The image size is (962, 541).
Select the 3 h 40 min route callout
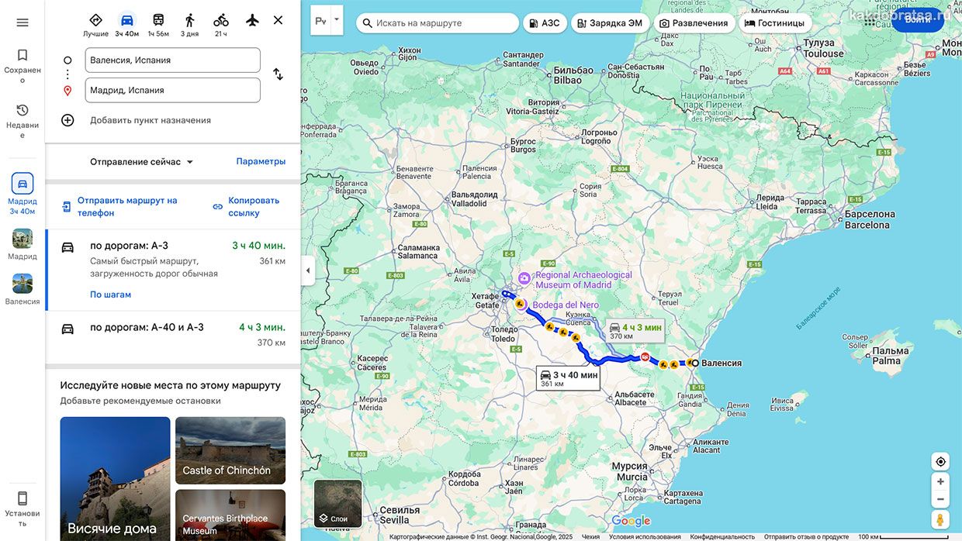pos(569,378)
